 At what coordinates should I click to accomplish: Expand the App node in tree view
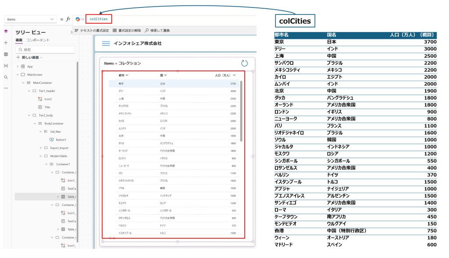pyautogui.click(x=18, y=67)
